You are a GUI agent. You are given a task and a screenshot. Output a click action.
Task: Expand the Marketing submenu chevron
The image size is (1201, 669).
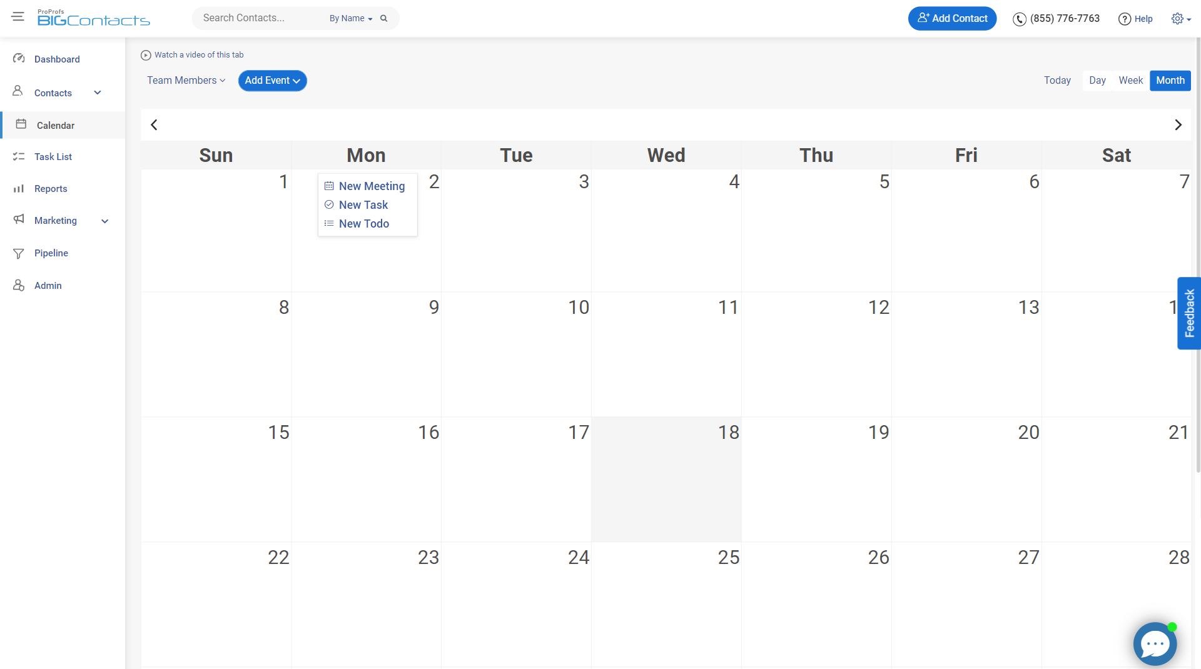tap(105, 221)
